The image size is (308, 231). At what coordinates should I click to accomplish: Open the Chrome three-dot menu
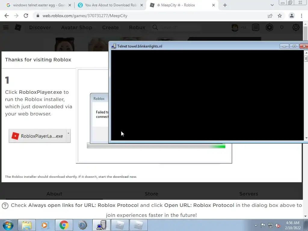[301, 16]
